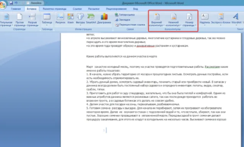The image size is (244, 147).
Task: Add a hyperlink via Гиперссылка
Action: click(x=125, y=15)
